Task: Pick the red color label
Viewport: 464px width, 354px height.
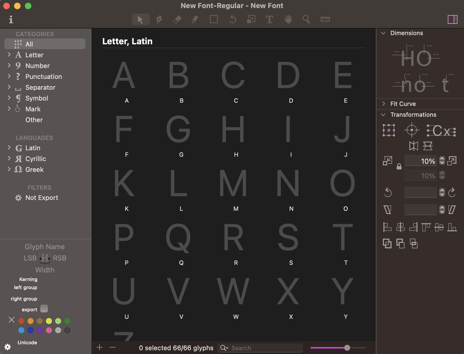Action: (x=21, y=321)
